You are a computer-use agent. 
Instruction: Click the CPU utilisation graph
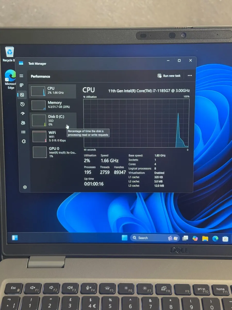click(136, 123)
